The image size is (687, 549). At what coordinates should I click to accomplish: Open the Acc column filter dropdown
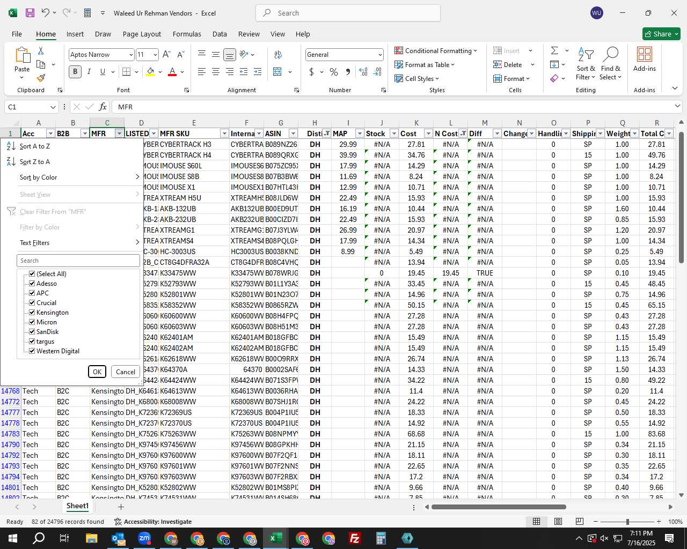[50, 133]
